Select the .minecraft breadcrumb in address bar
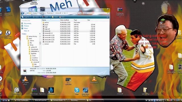Image resolution: width=182 pixels, height=102 pixels. point(58,13)
